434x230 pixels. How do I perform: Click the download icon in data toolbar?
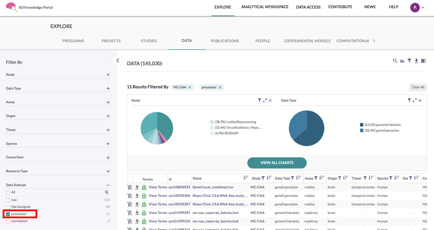click(416, 61)
